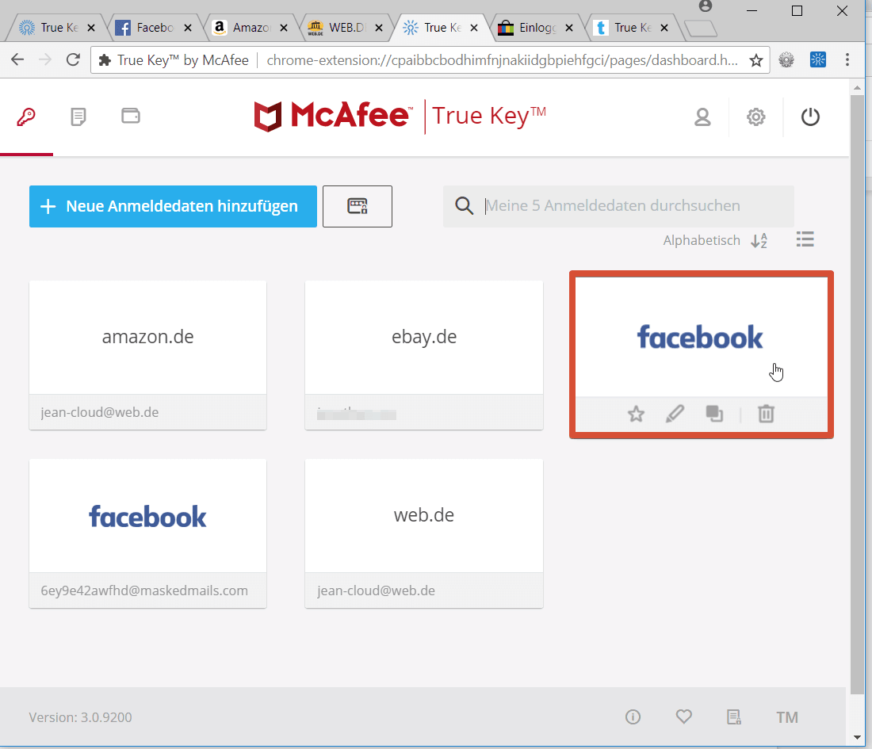Viewport: 872px width, 749px height.
Task: Bookmark this page with star icon
Action: tap(755, 60)
